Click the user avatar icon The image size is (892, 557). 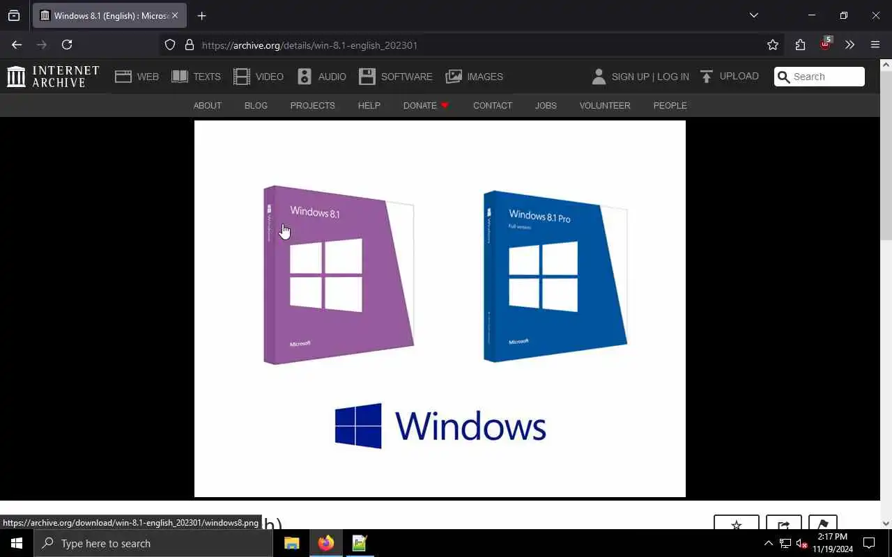(x=599, y=77)
